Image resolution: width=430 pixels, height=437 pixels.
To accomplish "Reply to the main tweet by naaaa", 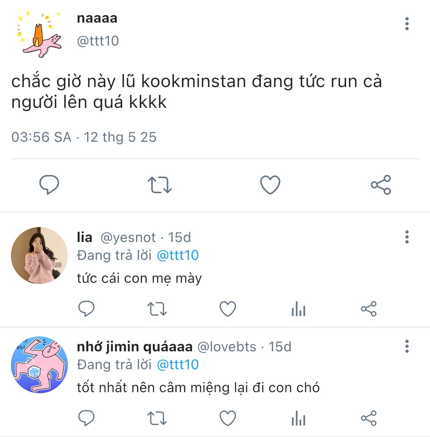I will coord(49,185).
